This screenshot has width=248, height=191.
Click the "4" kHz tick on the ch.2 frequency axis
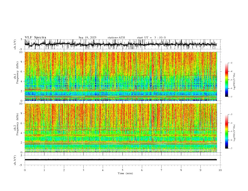coord(22,133)
